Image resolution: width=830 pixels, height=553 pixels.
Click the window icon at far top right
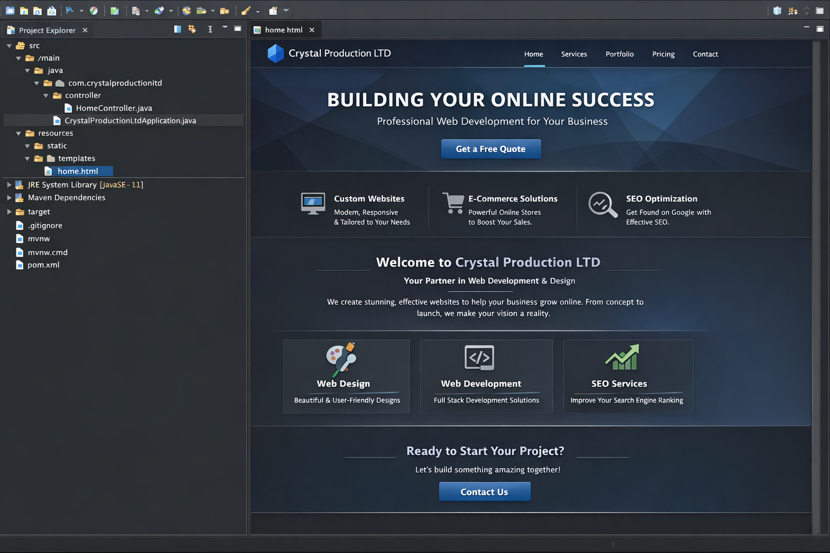(x=820, y=10)
